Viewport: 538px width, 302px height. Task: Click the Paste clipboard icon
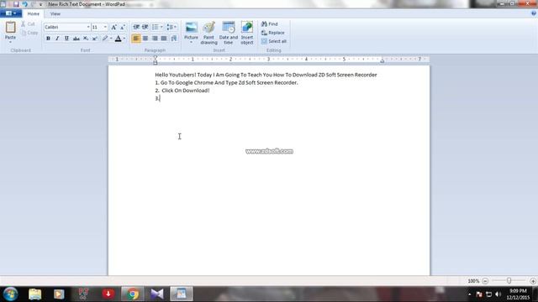[10, 28]
